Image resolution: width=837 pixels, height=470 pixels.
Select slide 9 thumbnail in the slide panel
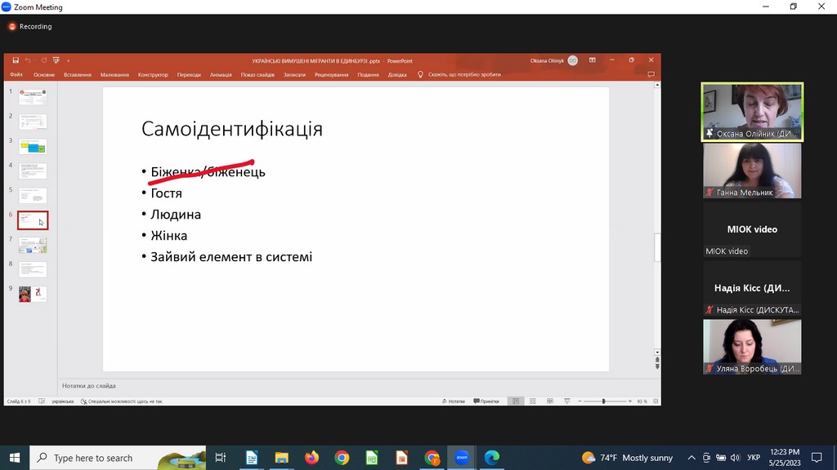(x=33, y=294)
